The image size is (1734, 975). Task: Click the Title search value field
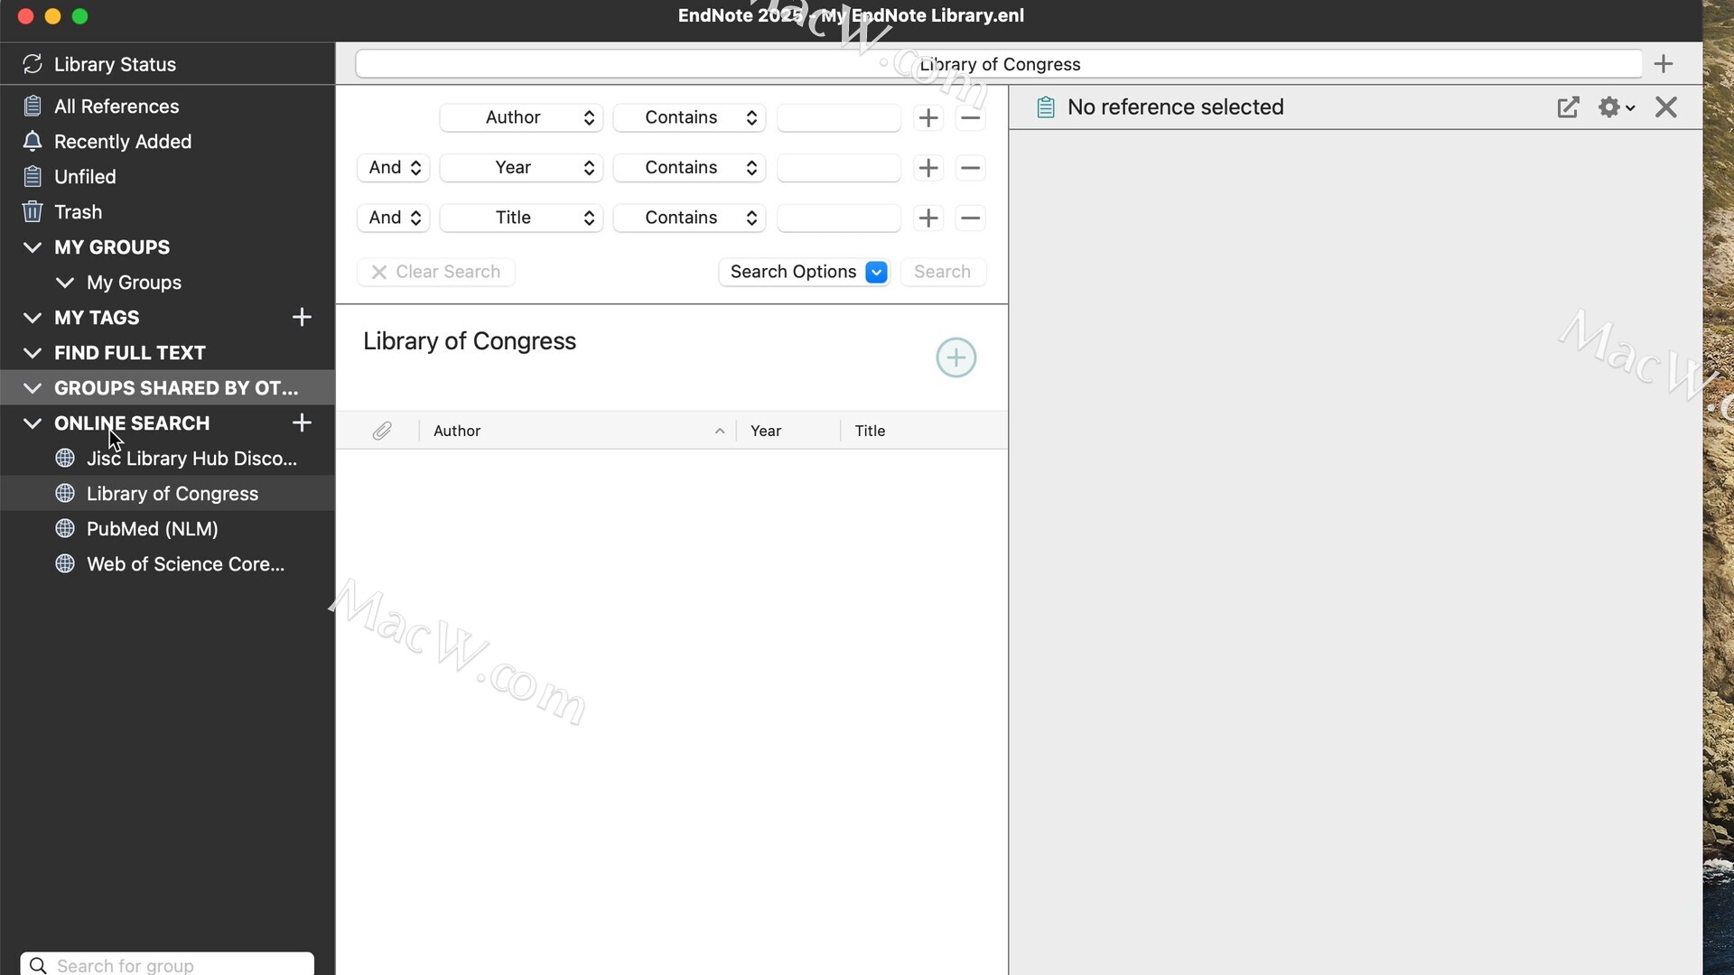[x=839, y=218]
